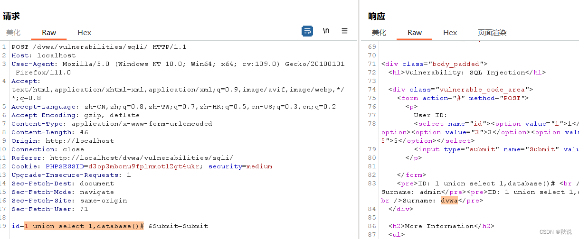The height and width of the screenshot is (239, 579).
Task: Click the form action POST line
Action: (x=463, y=98)
